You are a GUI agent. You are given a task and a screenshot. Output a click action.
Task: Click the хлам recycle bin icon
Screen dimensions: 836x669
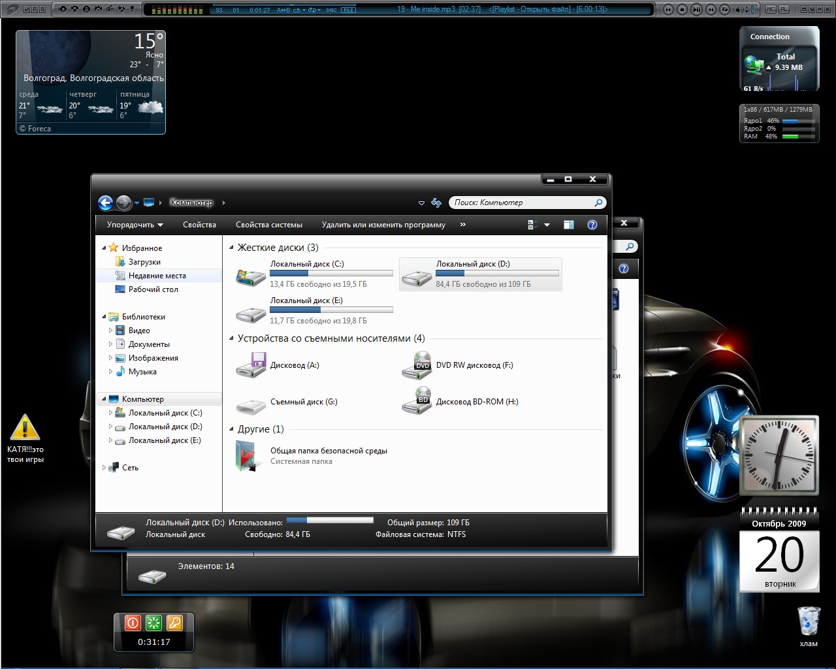(x=809, y=621)
